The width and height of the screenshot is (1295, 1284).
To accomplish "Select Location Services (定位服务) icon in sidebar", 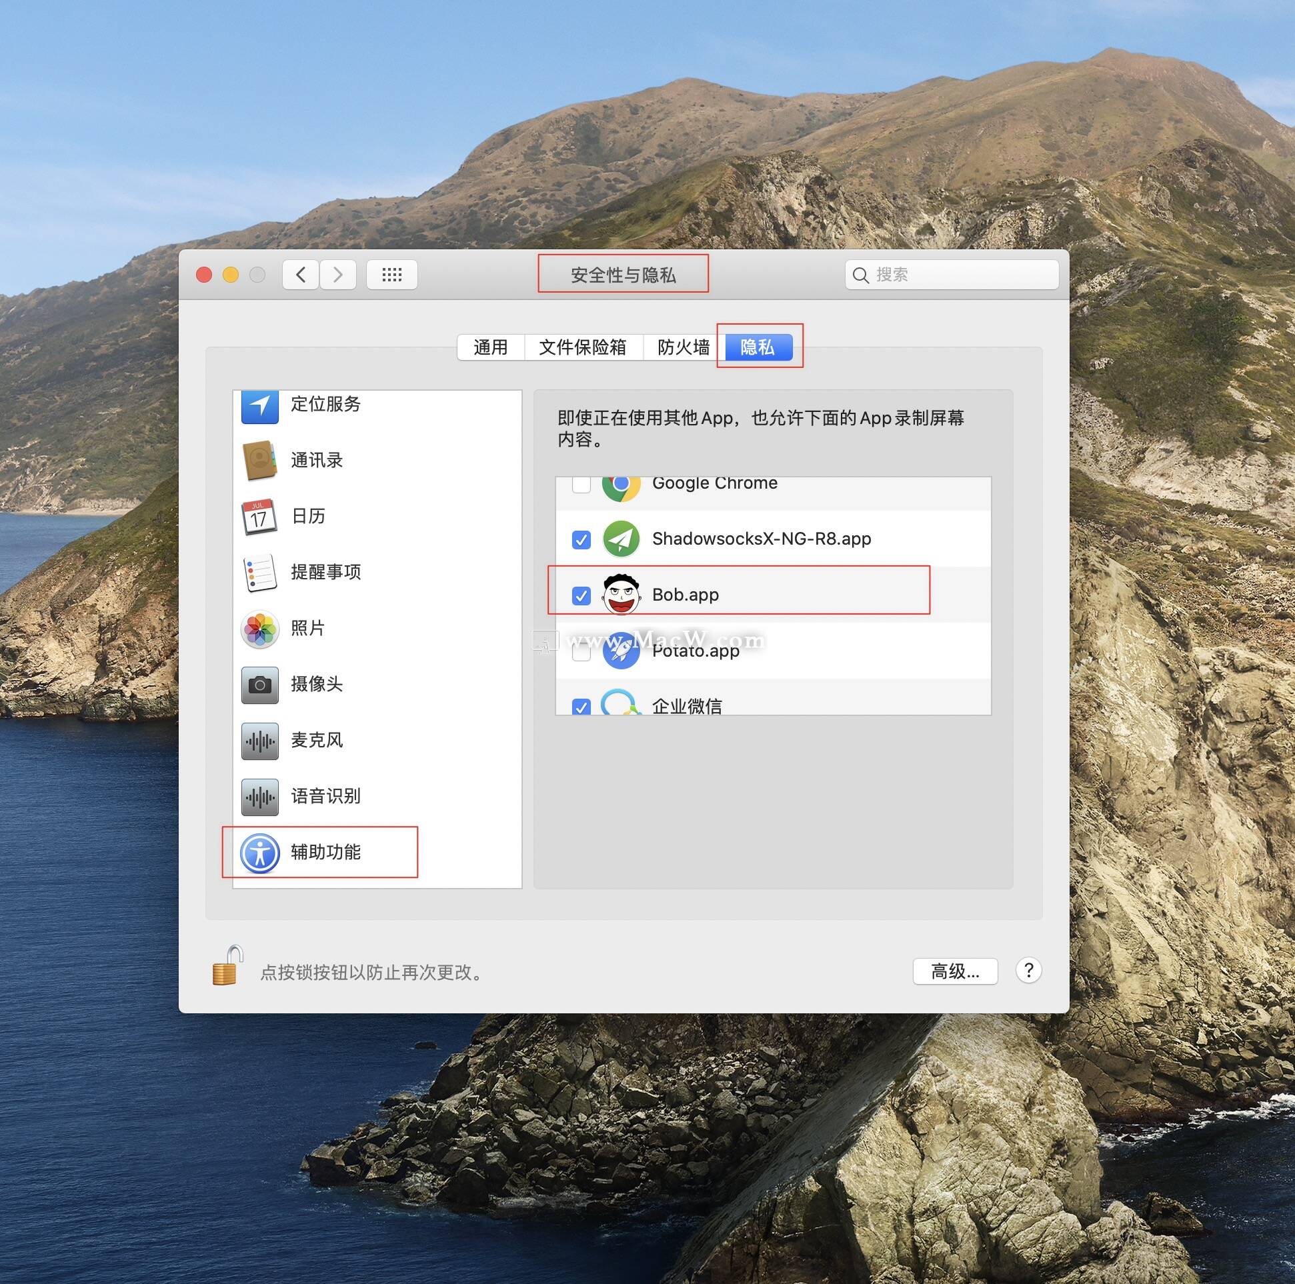I will [x=259, y=405].
